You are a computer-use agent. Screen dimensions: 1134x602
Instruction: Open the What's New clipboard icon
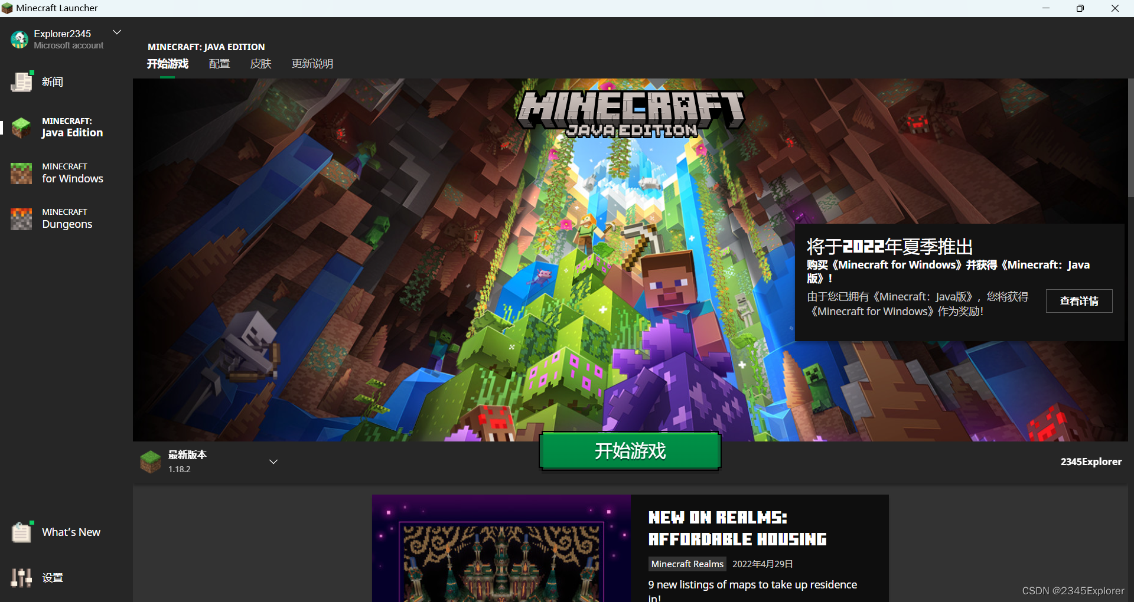point(22,532)
